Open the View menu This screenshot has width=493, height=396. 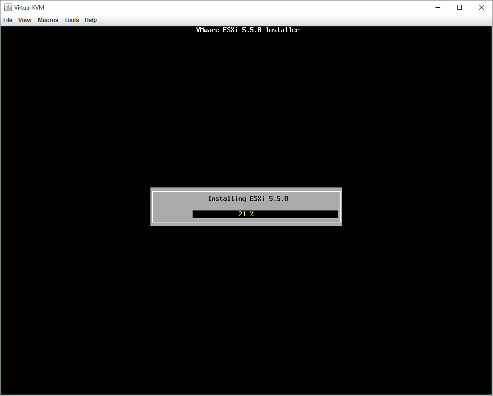(25, 20)
